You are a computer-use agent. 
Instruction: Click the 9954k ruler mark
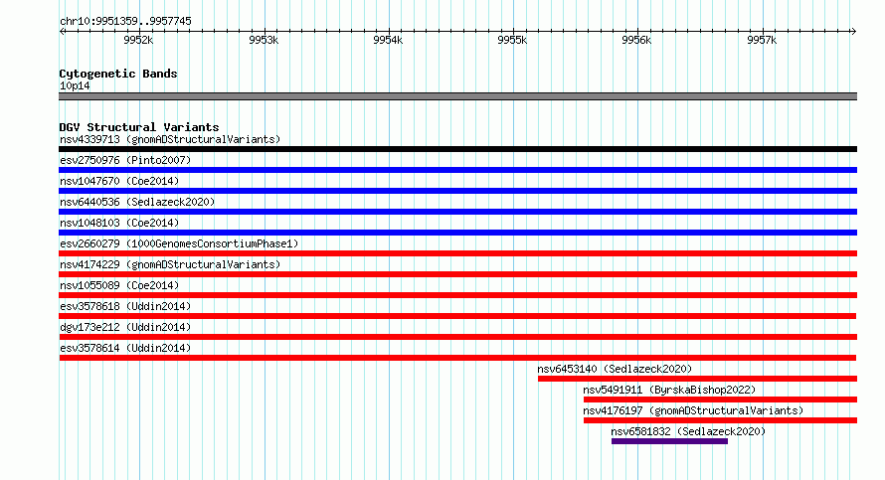point(388,40)
